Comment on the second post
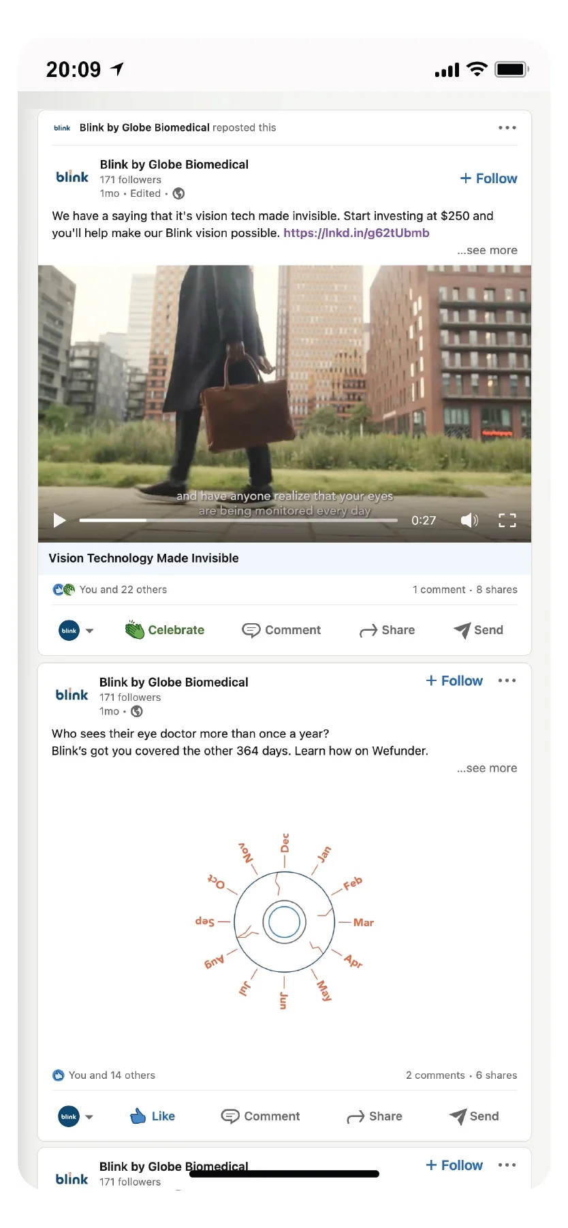Screen dimensions: 568x1228 (260, 1116)
